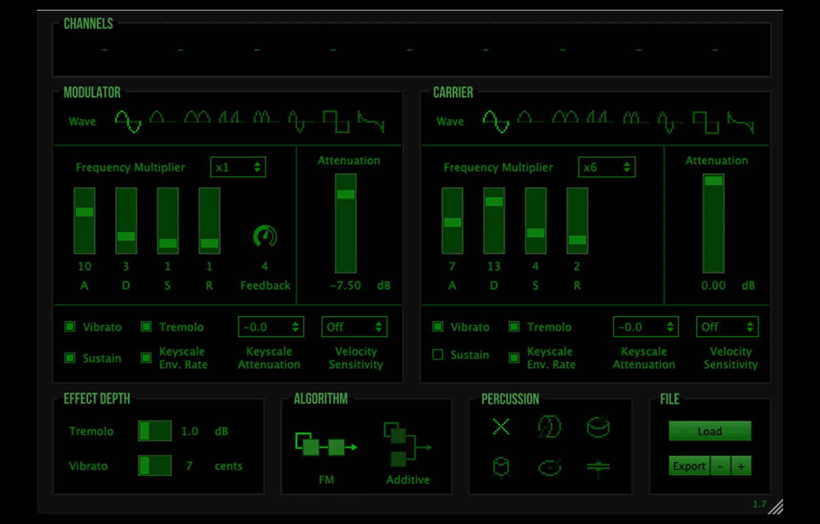Image resolution: width=820 pixels, height=524 pixels.
Task: Toggle Modulator Keyscale Env. Rate checkbox
Action: point(146,357)
